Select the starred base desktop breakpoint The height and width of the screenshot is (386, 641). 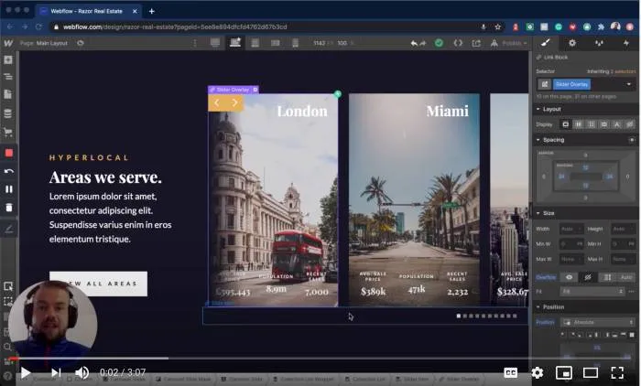[235, 42]
